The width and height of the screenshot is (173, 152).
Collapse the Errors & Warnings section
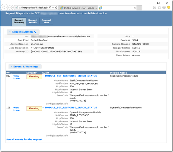point(25,67)
